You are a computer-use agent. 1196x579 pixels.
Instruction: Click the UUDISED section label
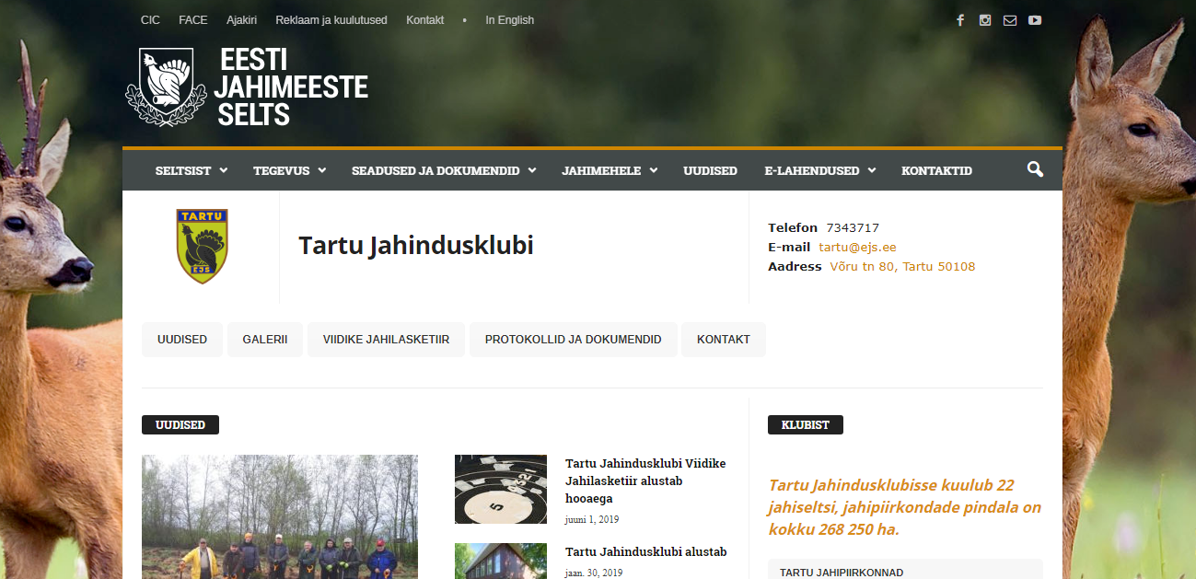(180, 424)
